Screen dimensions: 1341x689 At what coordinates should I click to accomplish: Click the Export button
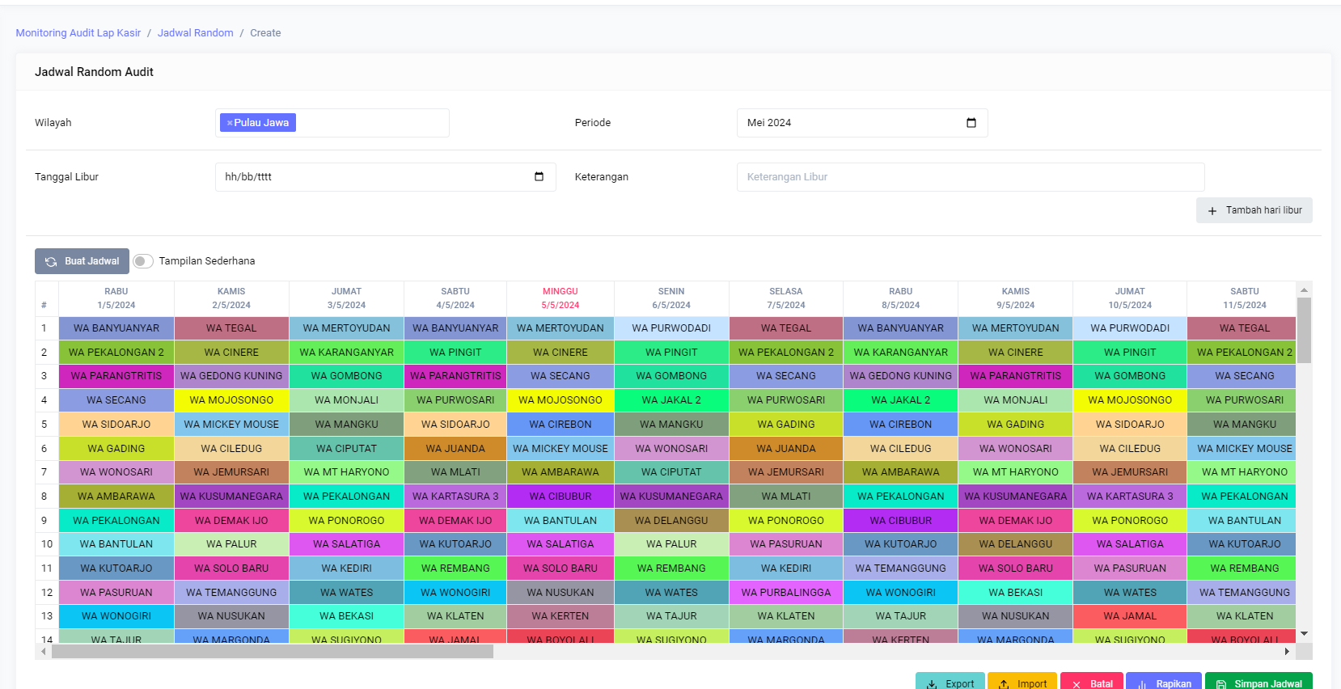950,682
